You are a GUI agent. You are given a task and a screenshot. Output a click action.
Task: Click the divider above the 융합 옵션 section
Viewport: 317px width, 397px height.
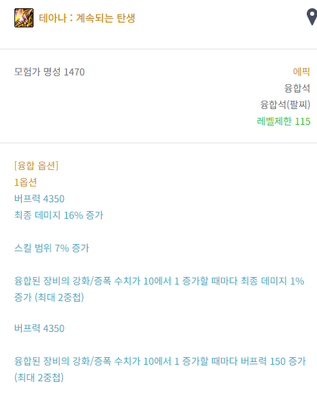(x=159, y=143)
